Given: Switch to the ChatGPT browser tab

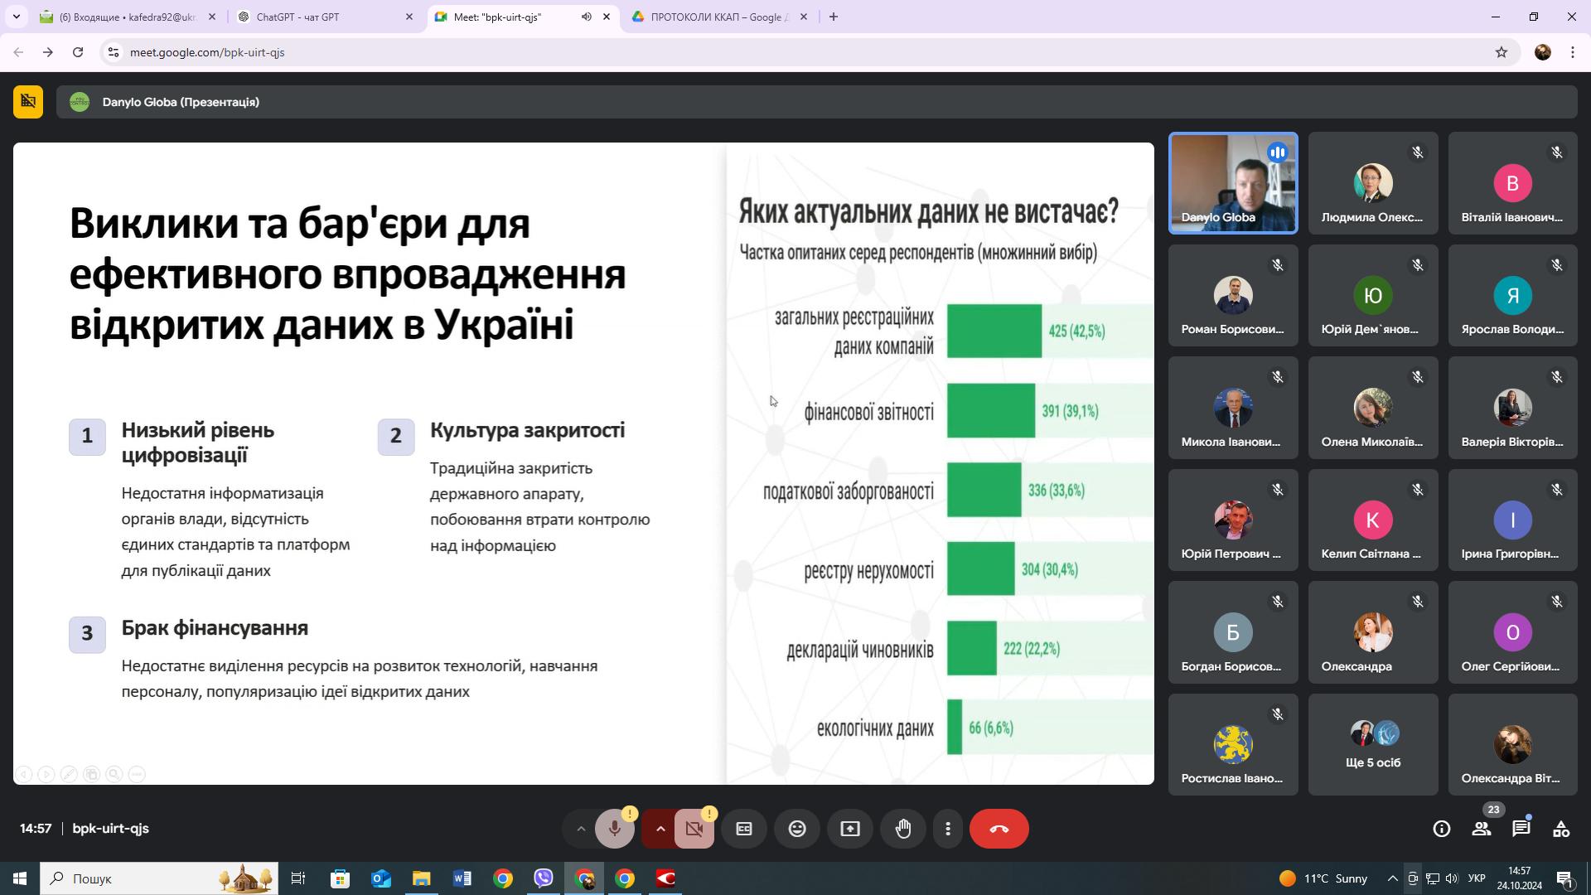Looking at the screenshot, I should (323, 17).
